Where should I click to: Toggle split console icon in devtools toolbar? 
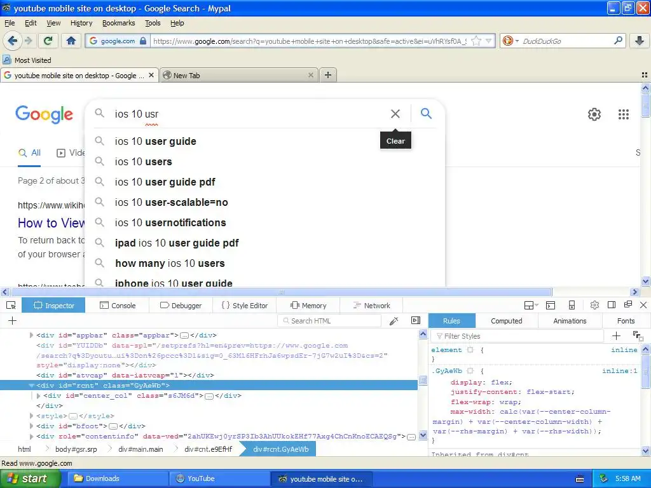pyautogui.click(x=551, y=306)
